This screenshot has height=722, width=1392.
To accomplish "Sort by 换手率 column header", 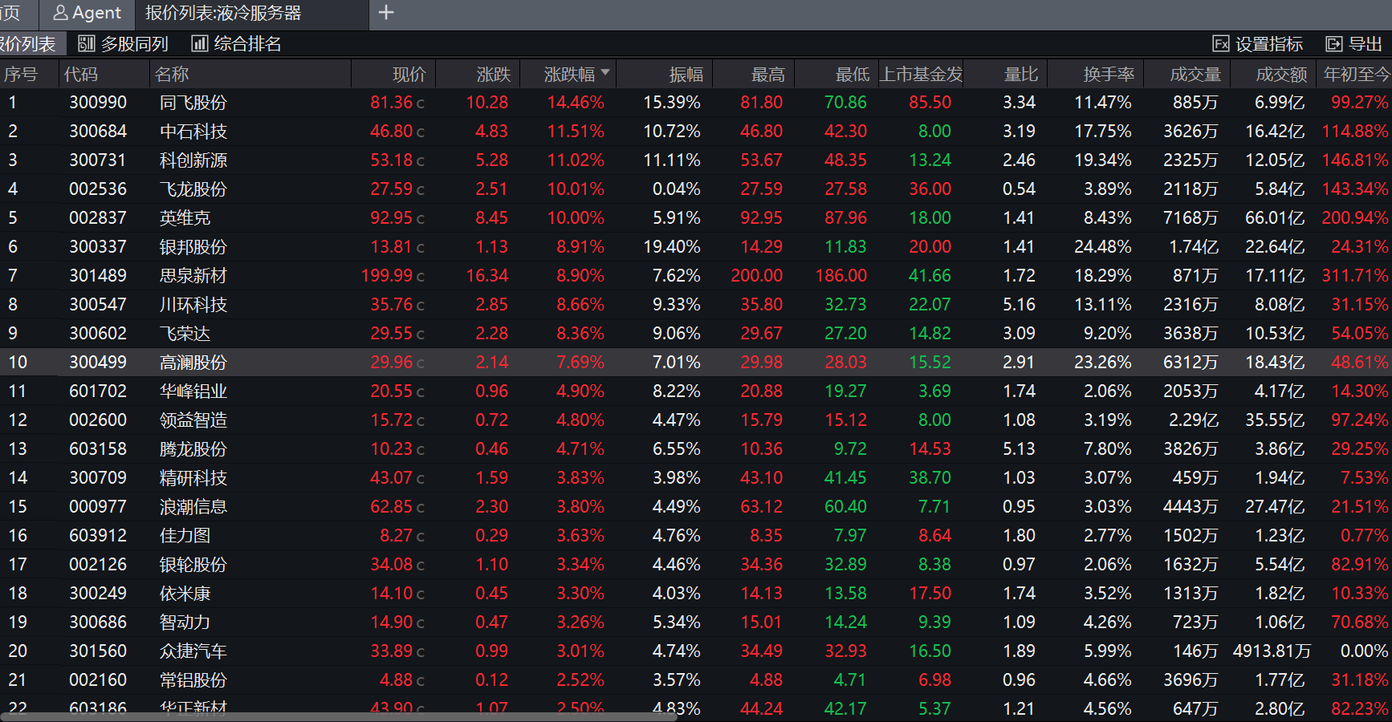I will pos(1109,75).
